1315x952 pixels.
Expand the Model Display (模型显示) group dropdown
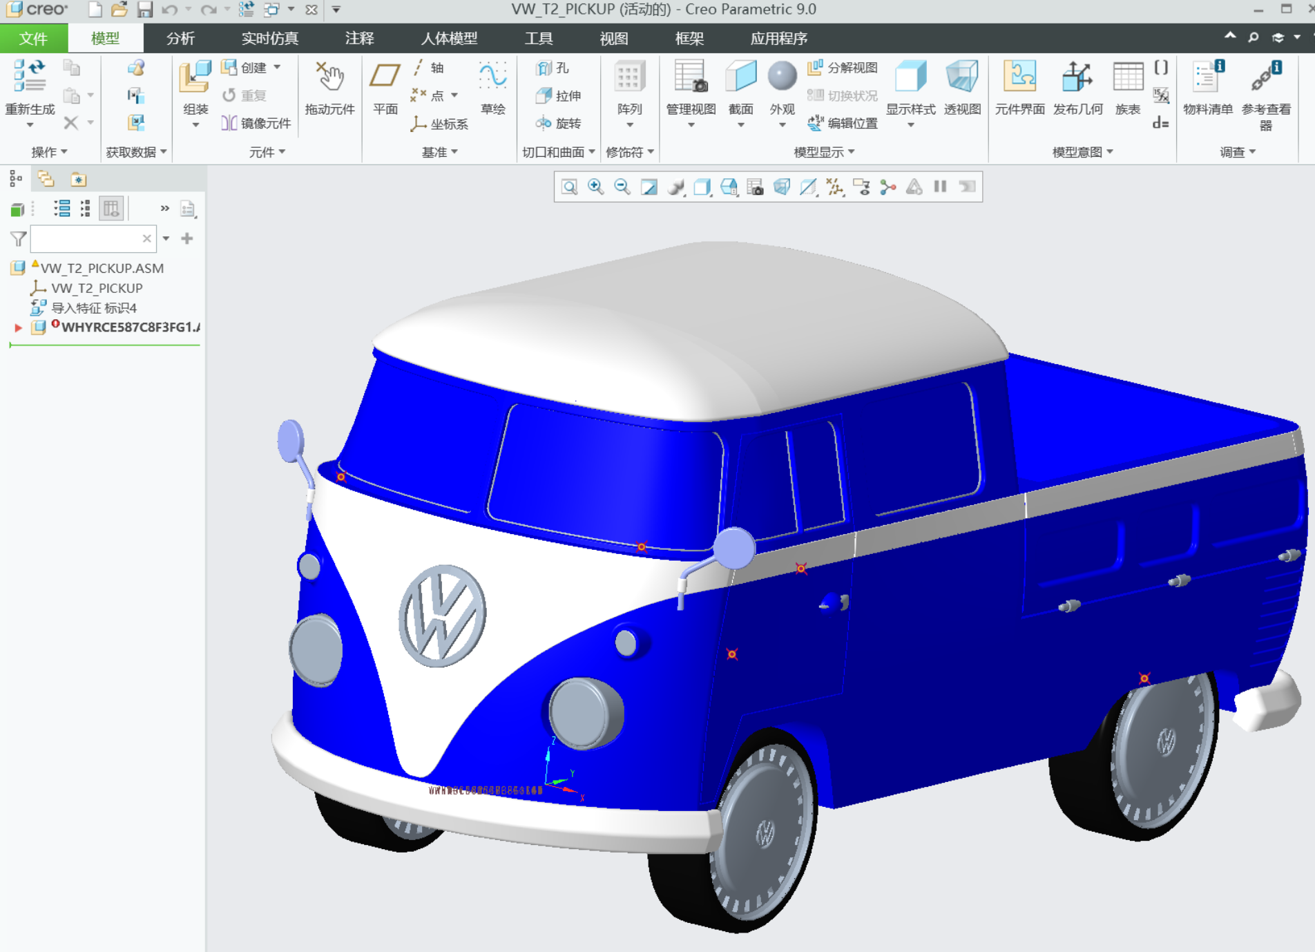click(x=825, y=152)
